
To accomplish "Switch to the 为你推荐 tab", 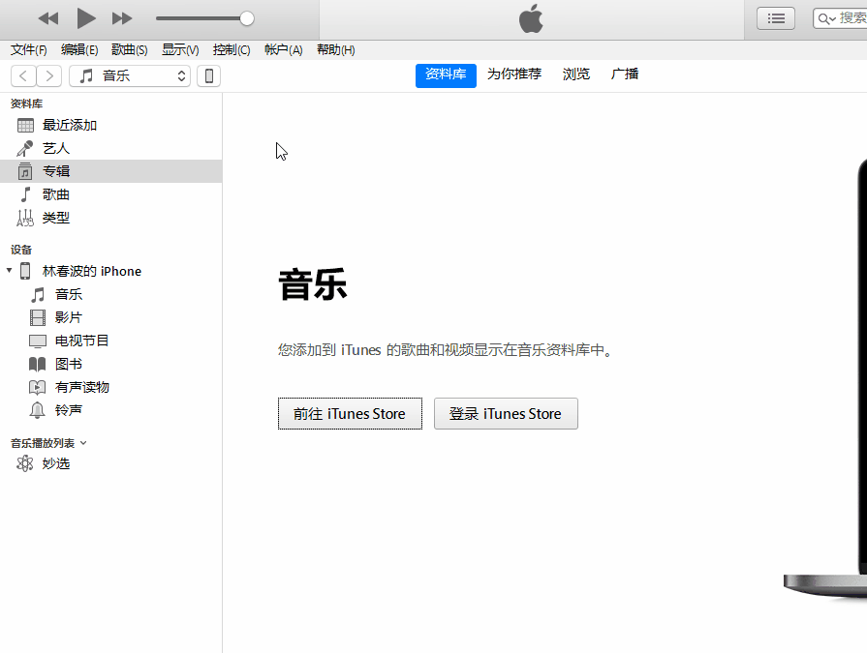I will click(514, 74).
